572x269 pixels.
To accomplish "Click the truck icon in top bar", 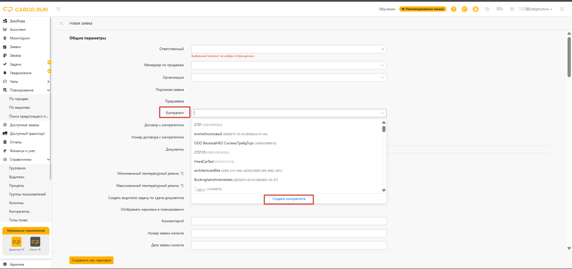I will click(500, 9).
